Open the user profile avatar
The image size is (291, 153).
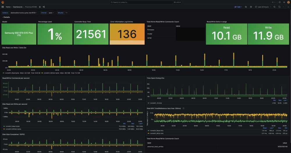click(x=288, y=2)
